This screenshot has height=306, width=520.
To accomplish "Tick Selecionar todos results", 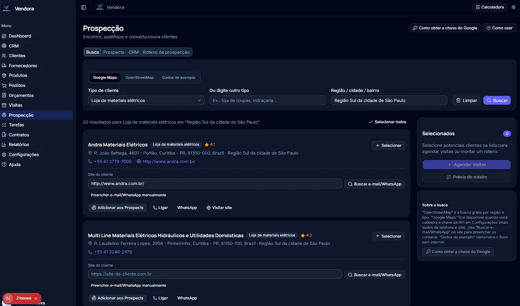I will (387, 122).
